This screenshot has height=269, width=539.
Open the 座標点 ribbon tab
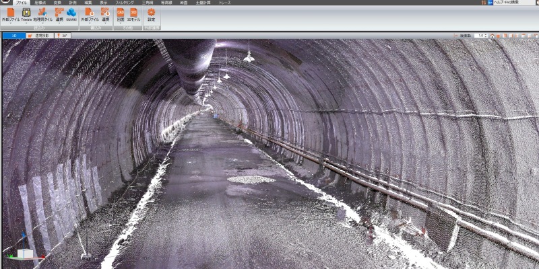[40, 3]
